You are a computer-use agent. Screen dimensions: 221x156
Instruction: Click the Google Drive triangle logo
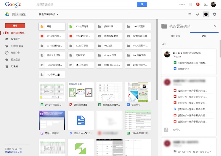click(7, 14)
